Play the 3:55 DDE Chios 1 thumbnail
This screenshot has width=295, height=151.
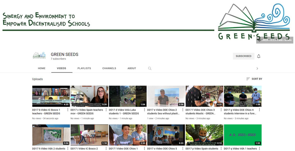(x=128, y=135)
